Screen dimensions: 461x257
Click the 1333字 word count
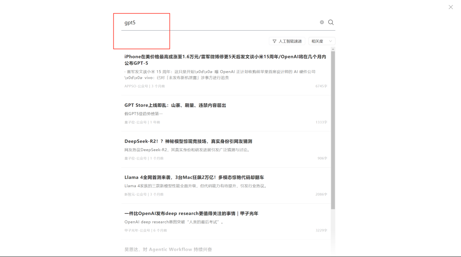321,122
